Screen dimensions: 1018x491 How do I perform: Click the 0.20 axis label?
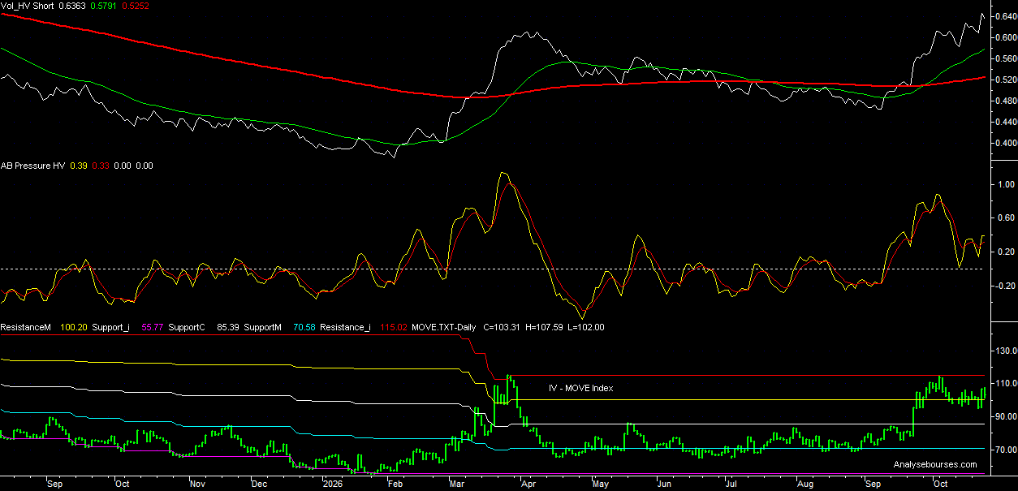tap(1007, 252)
